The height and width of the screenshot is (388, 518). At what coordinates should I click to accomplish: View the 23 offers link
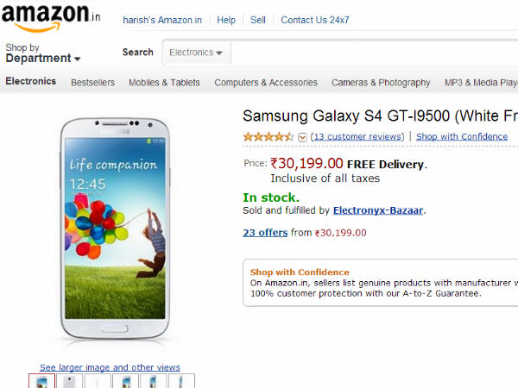pos(265,232)
